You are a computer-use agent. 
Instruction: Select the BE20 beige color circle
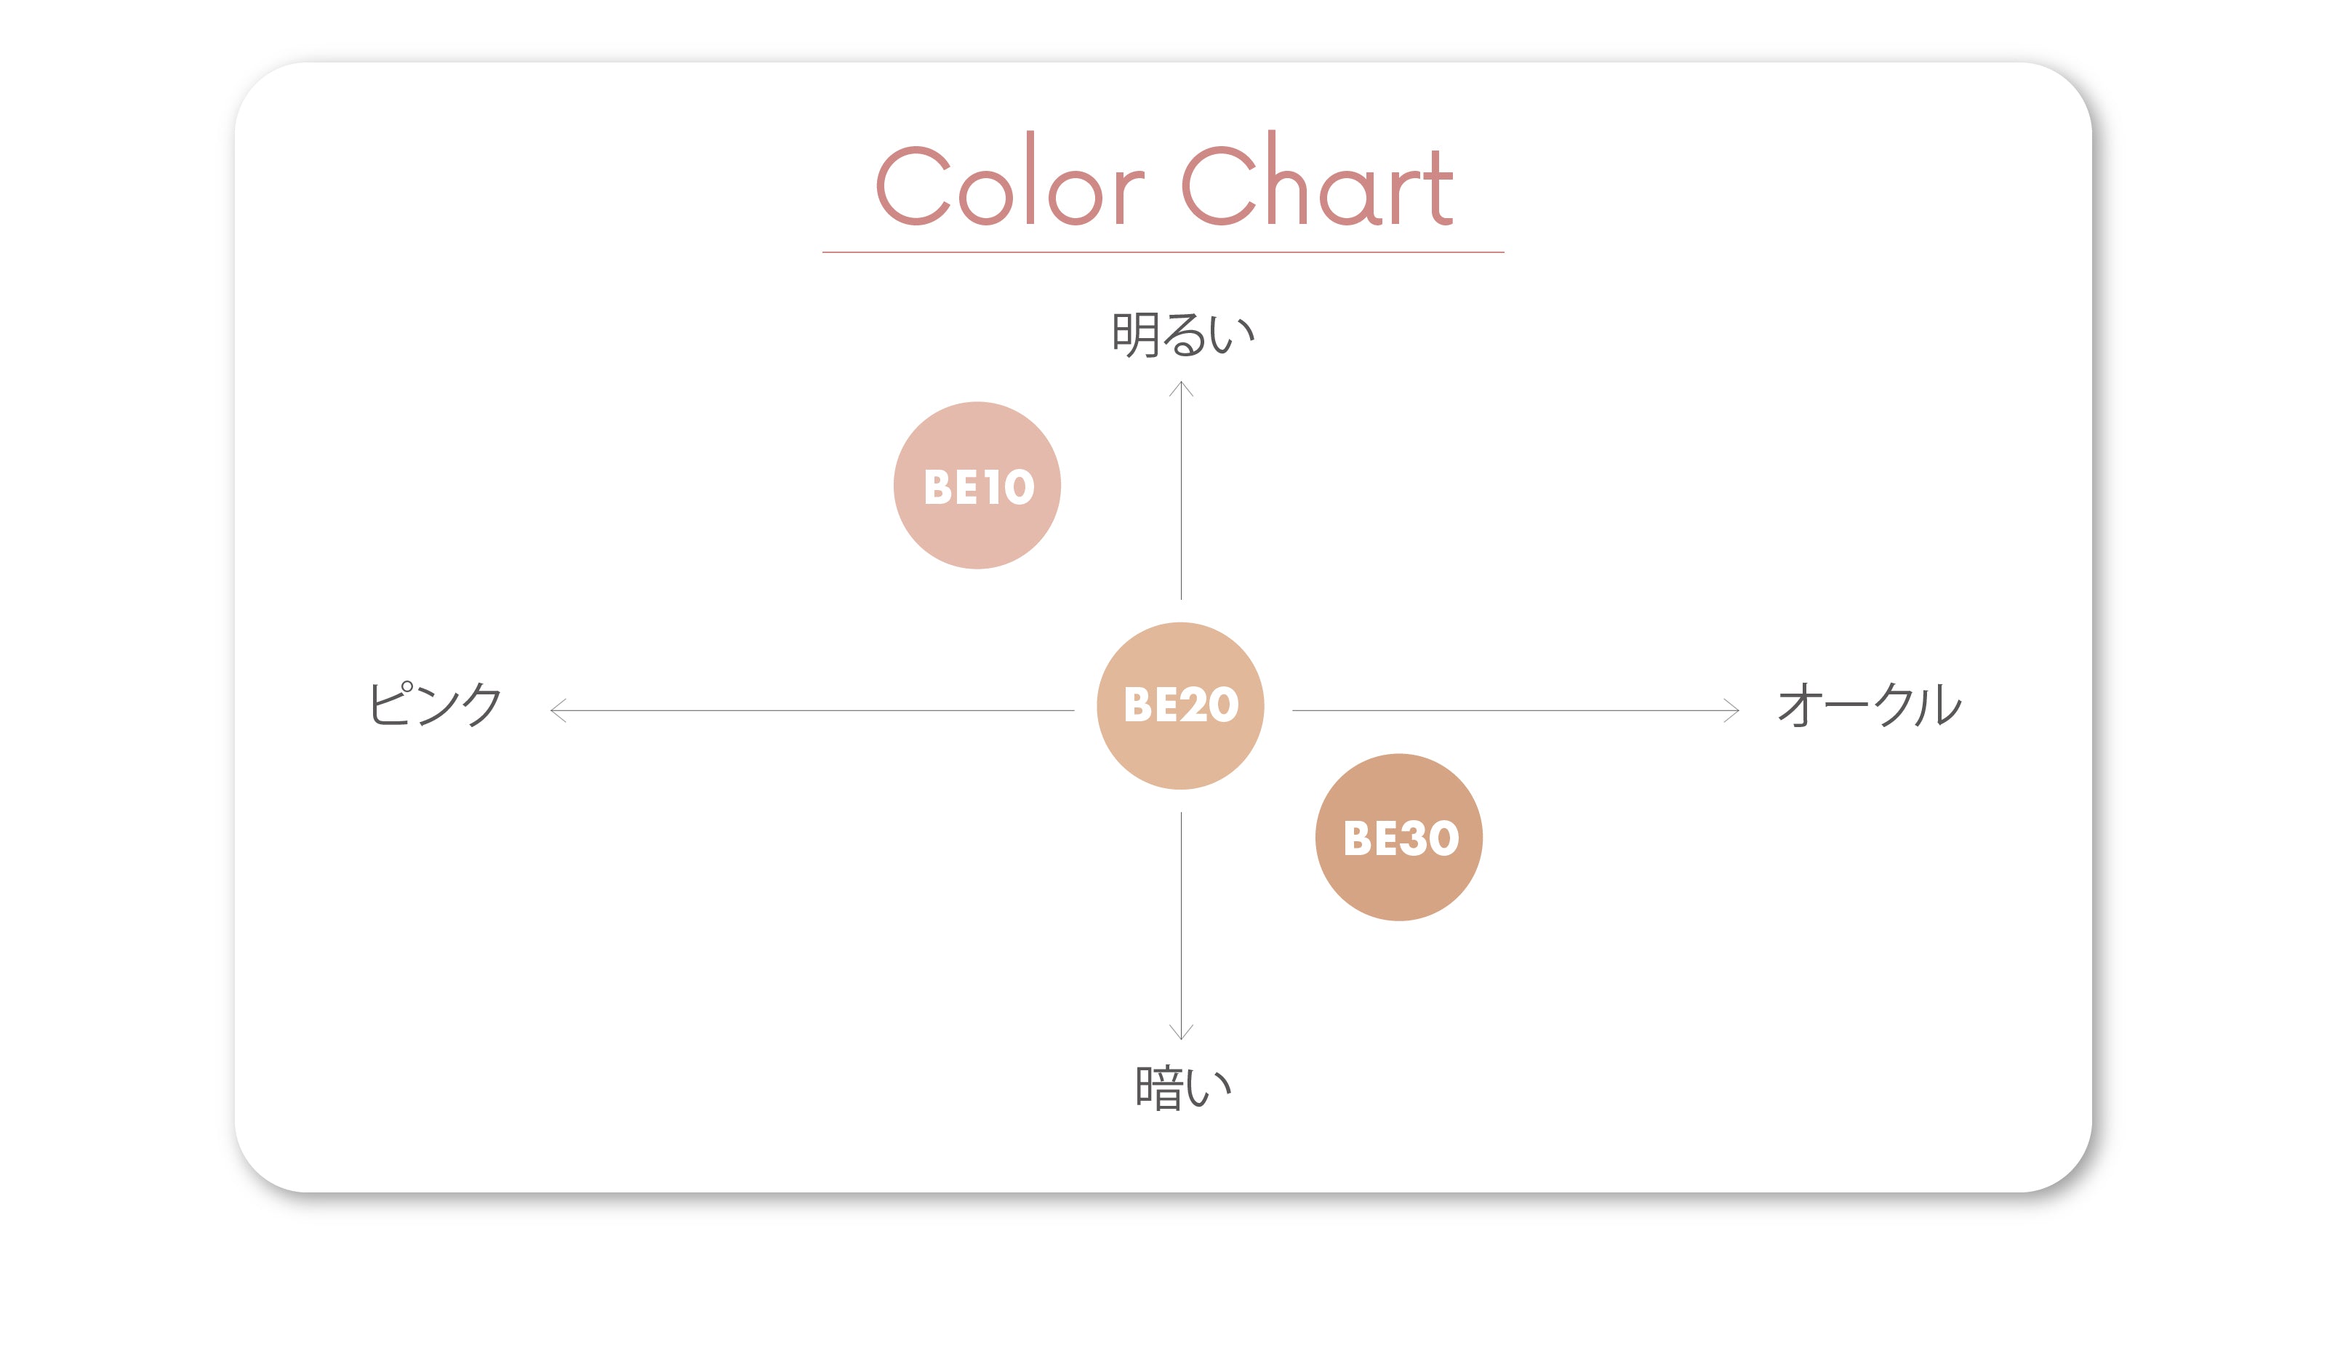[x=1180, y=705]
